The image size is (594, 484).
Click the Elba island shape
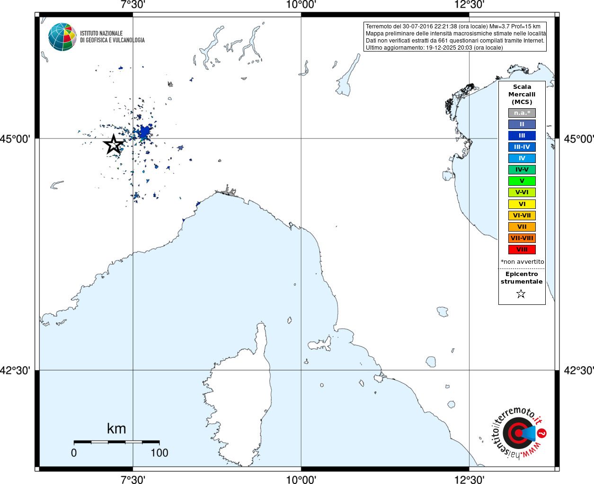point(319,344)
